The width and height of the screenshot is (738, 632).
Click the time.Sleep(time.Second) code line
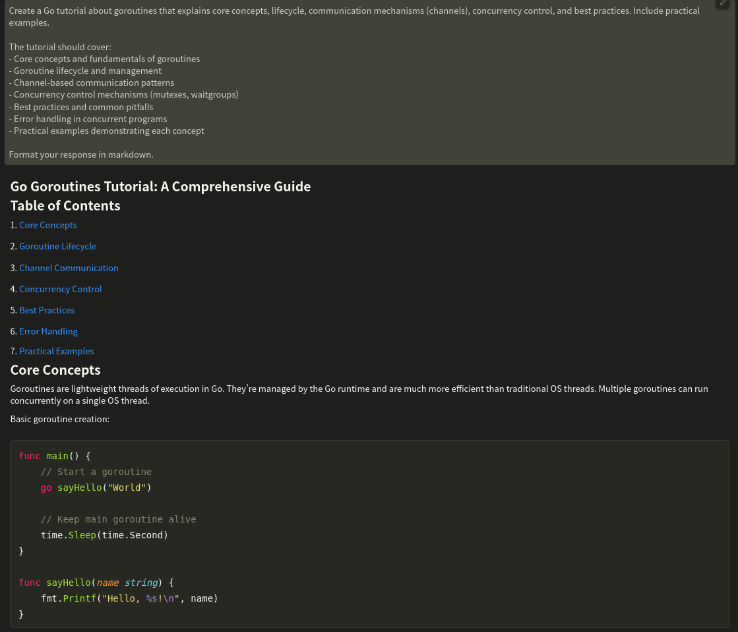(x=104, y=535)
